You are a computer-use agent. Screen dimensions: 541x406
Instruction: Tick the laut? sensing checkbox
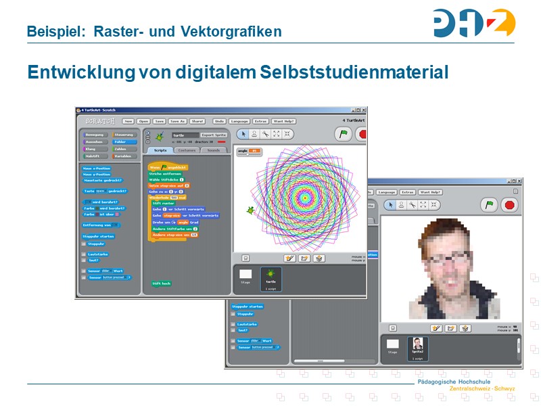coord(83,259)
